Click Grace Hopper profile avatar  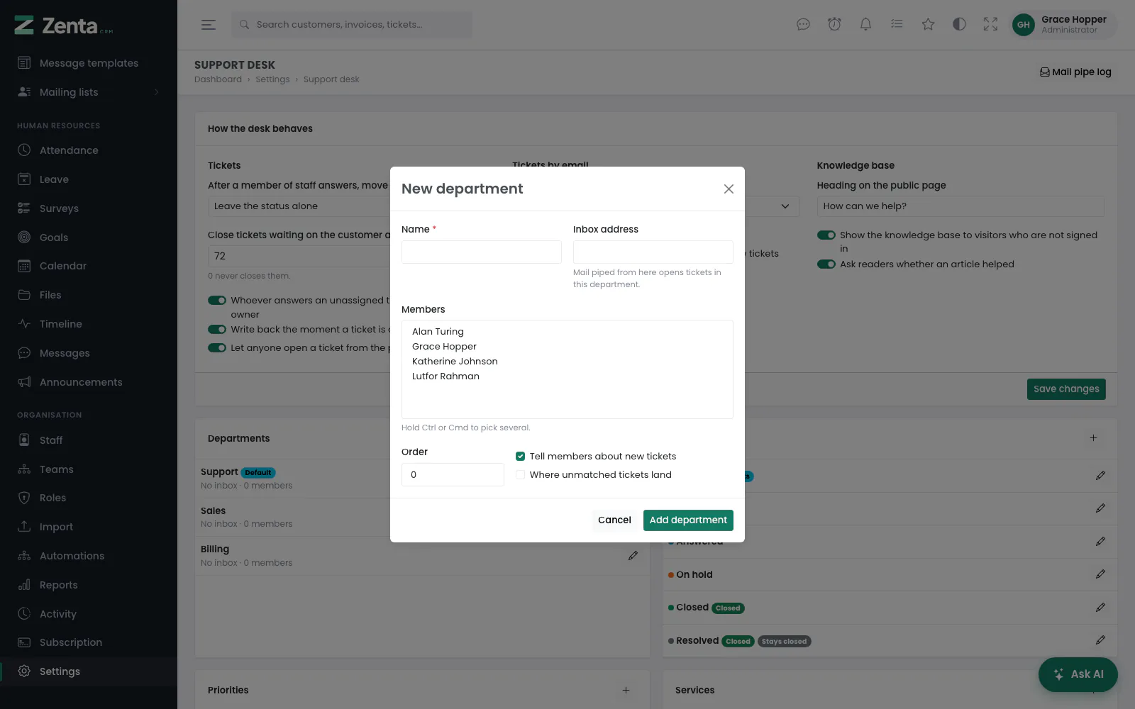(1023, 25)
